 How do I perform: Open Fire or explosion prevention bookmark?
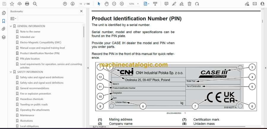(35, 94)
